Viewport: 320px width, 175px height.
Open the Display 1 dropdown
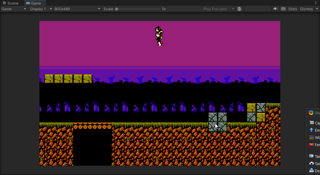click(x=41, y=9)
